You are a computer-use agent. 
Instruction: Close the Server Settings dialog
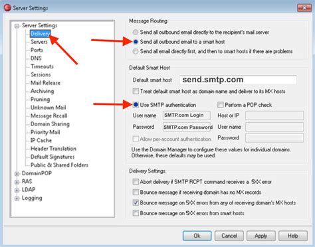coord(304,8)
